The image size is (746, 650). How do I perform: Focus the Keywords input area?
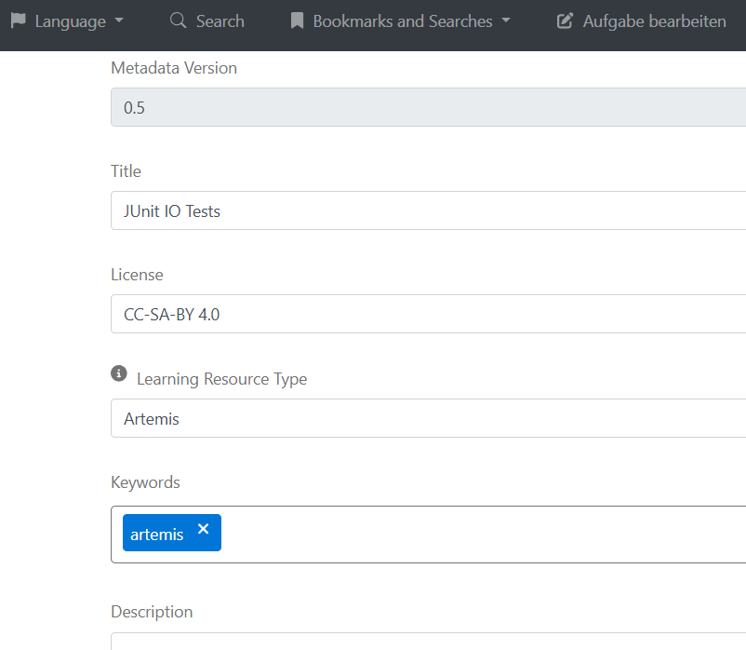419,532
